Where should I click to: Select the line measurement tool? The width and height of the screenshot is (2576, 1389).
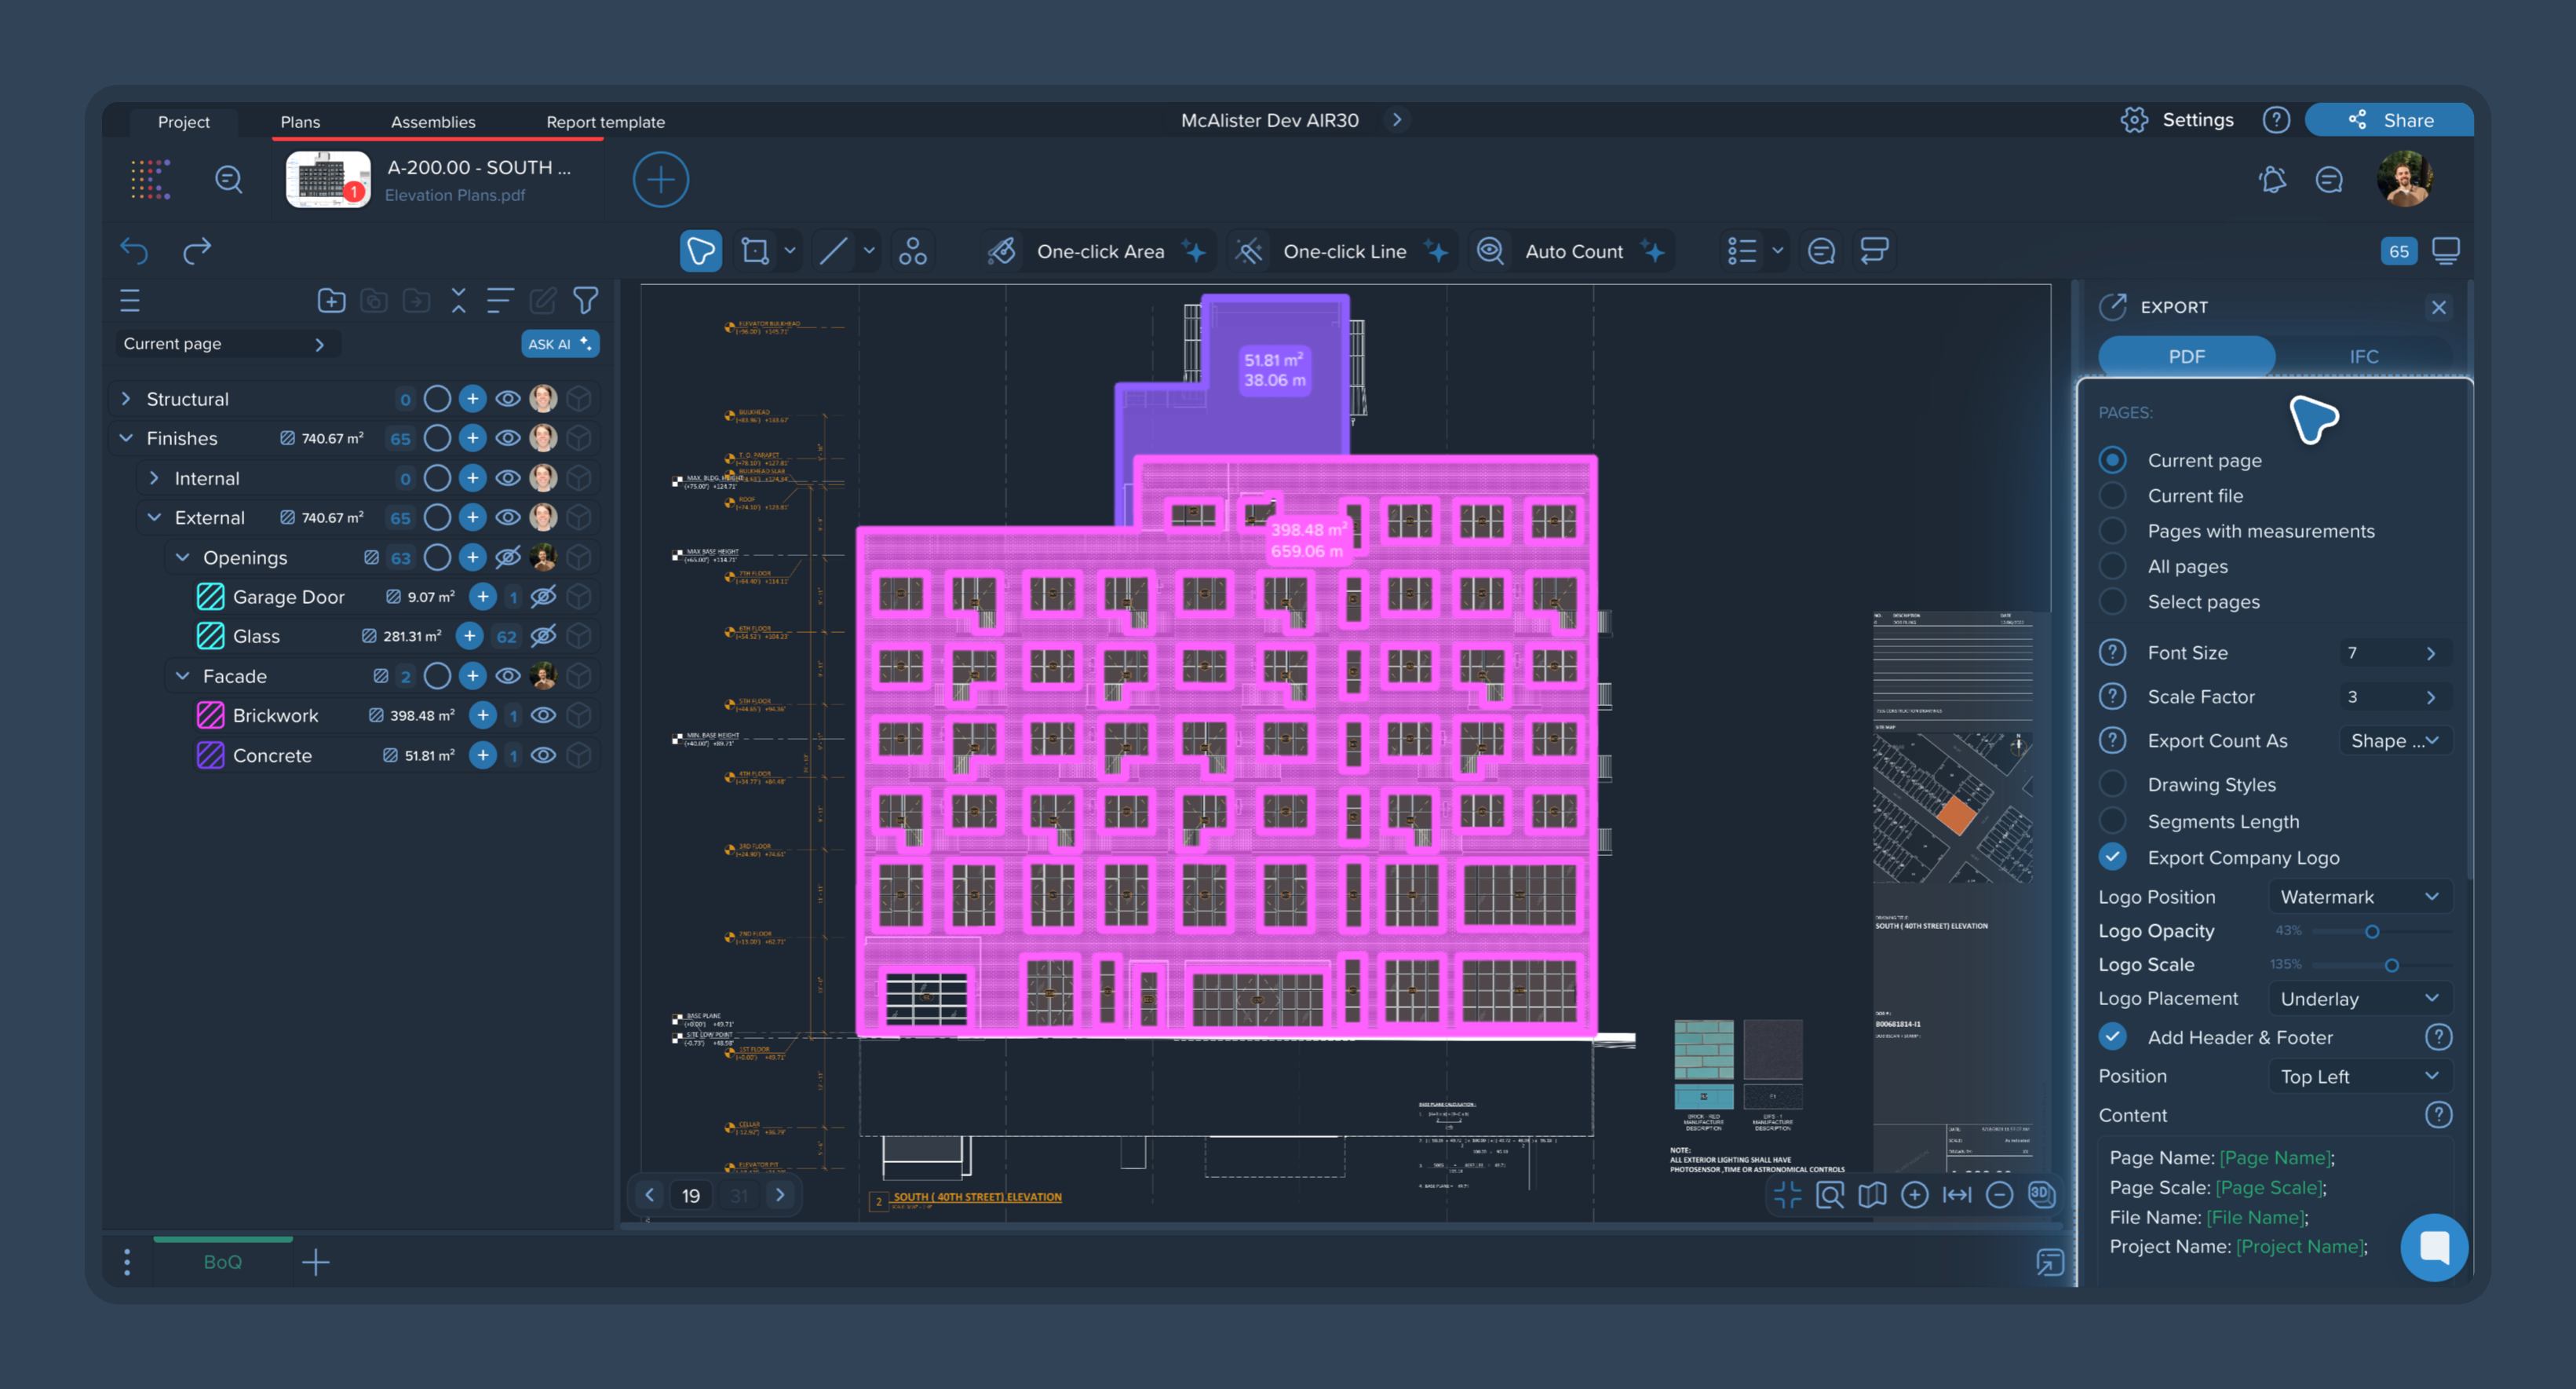pos(834,250)
